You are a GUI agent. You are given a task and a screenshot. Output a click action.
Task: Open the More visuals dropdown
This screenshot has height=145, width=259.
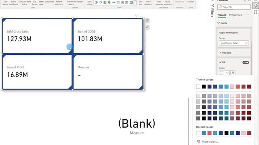pos(148,3)
